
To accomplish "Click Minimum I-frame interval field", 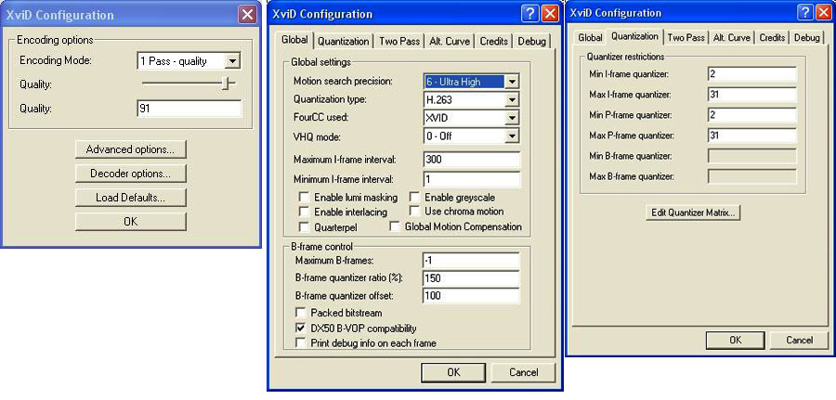I will tap(472, 179).
